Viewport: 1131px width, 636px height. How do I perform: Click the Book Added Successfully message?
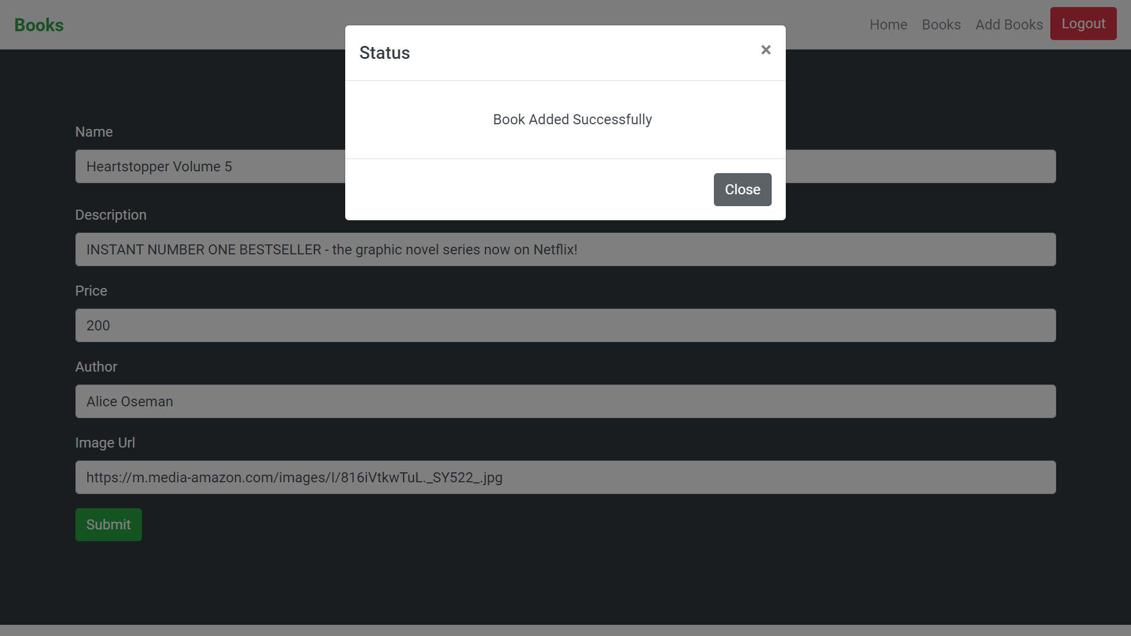click(572, 120)
